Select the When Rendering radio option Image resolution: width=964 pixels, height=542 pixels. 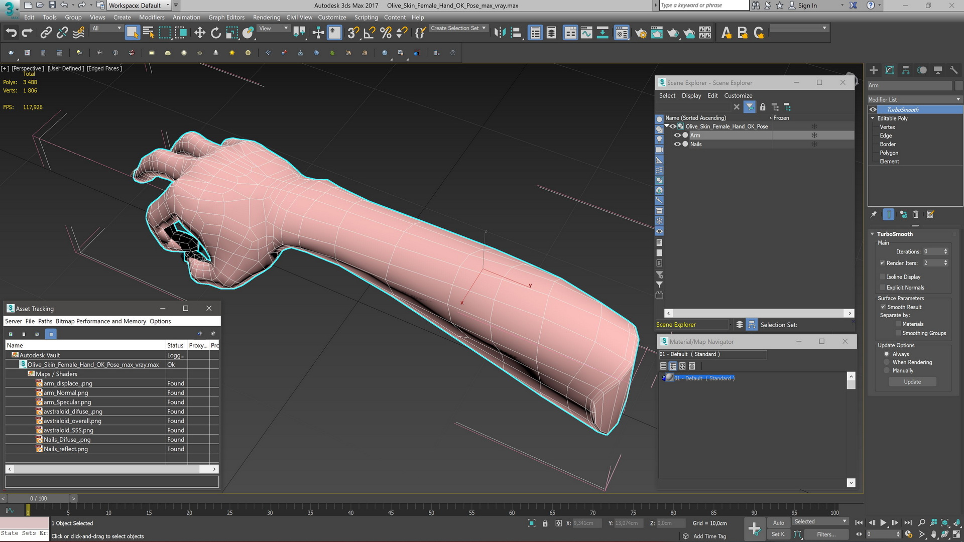887,362
